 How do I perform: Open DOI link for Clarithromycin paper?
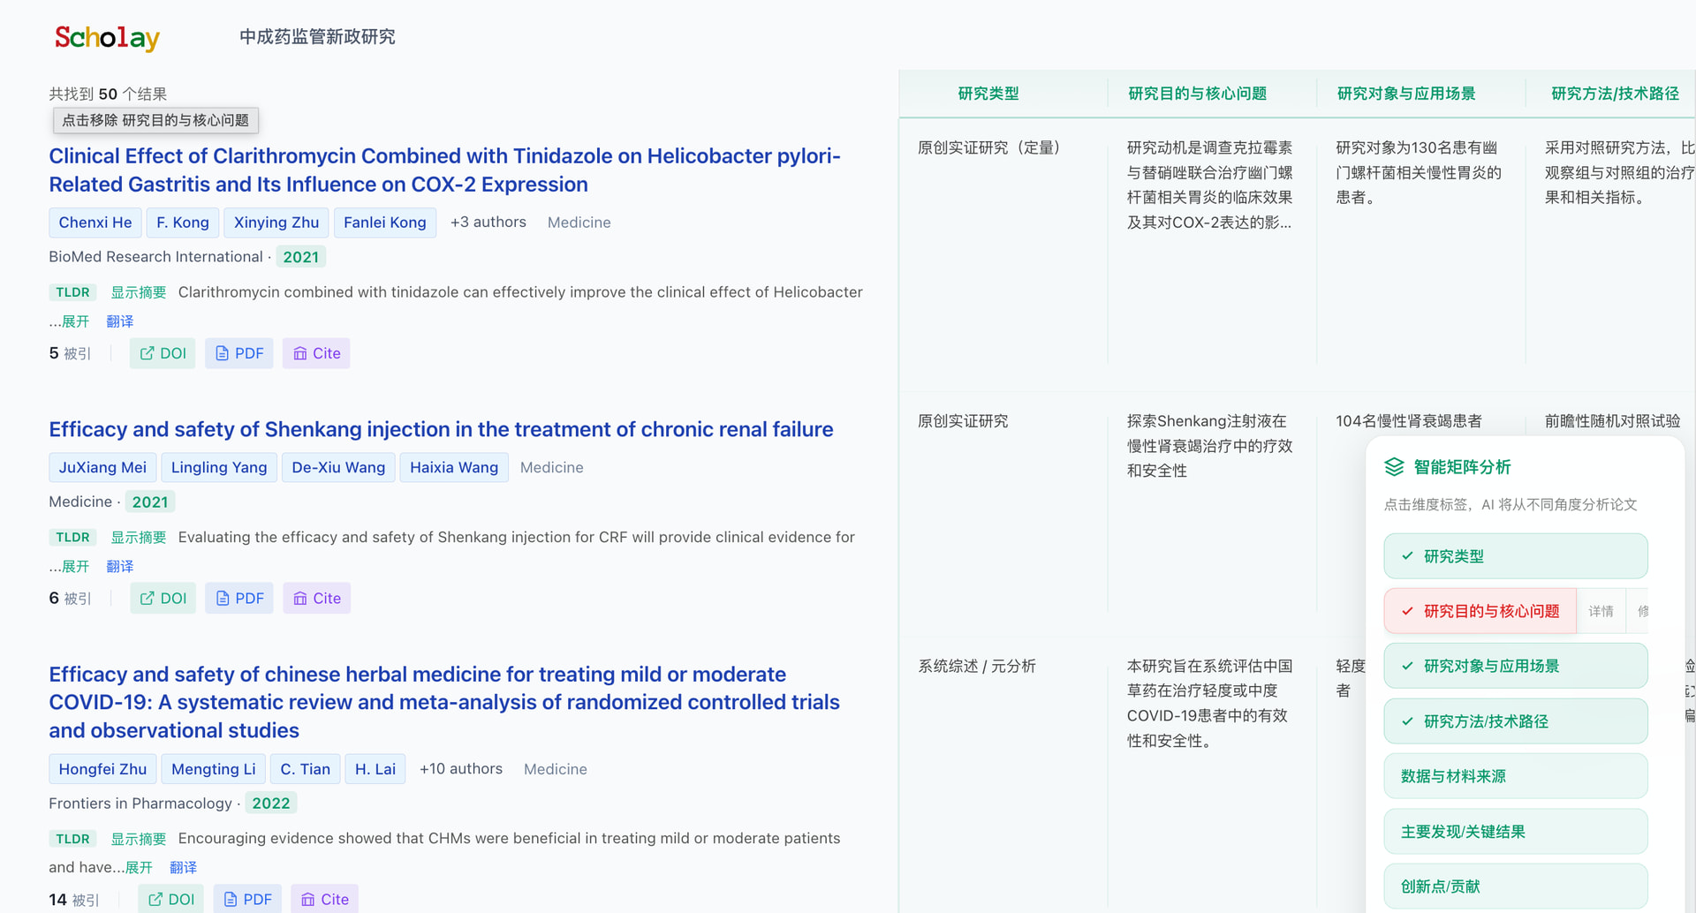163,353
